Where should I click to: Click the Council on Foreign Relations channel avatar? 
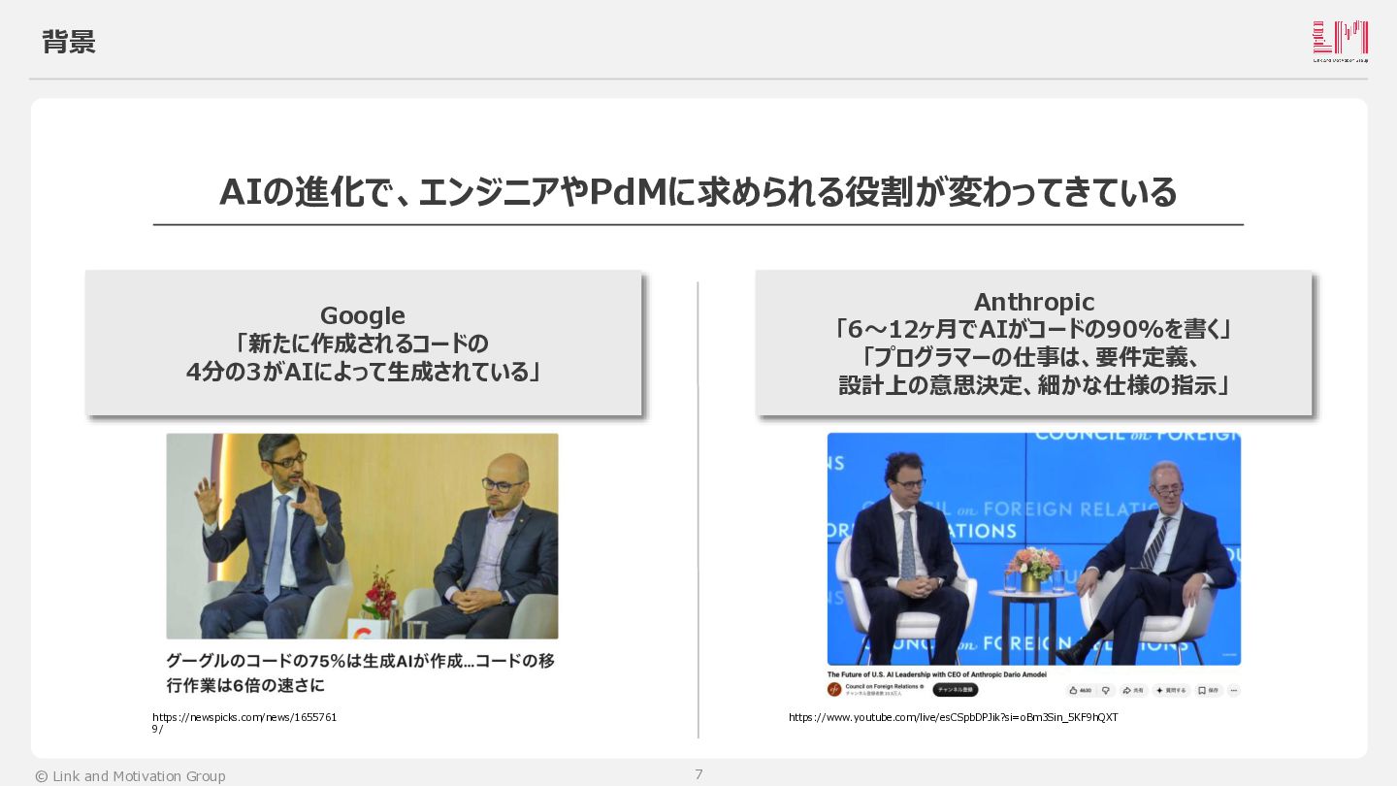833,690
